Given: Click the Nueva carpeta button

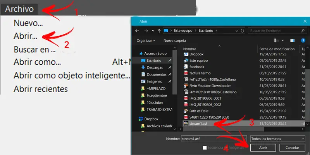Looking at the screenshot, I should 175,41.
